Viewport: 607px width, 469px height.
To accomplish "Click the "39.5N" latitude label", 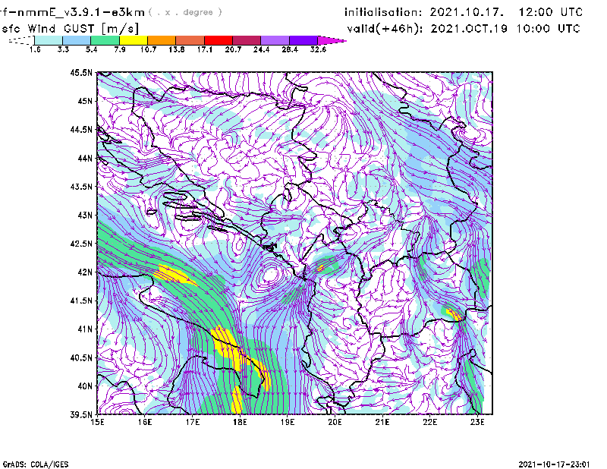I will [x=82, y=415].
